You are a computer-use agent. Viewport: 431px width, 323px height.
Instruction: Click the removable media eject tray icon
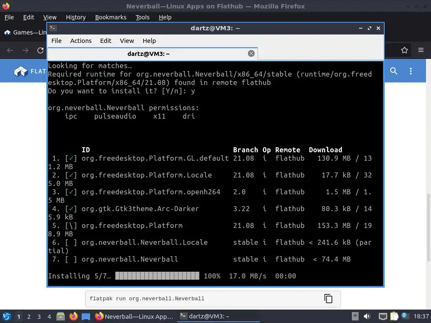(x=355, y=316)
